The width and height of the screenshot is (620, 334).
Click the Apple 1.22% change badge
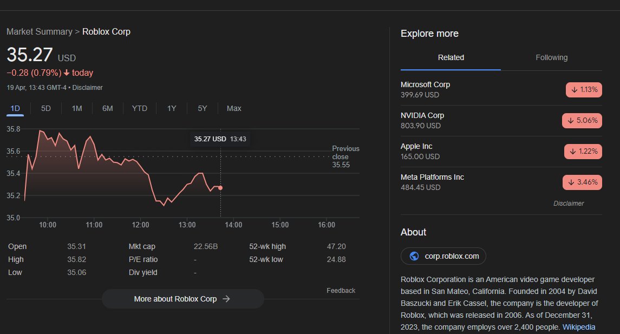583,152
